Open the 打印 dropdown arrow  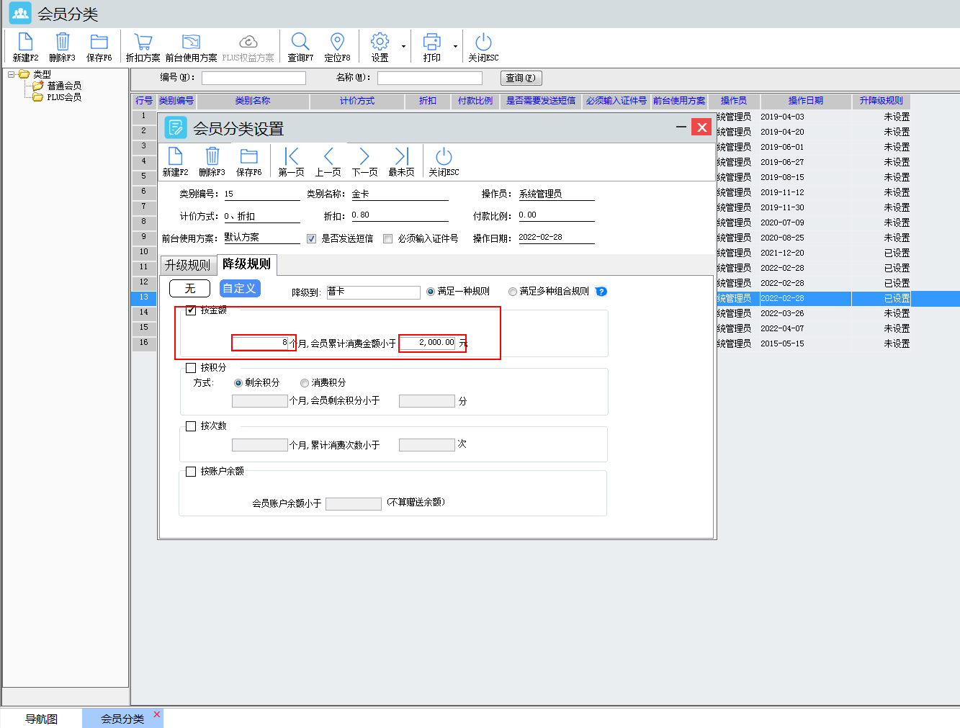click(x=455, y=47)
